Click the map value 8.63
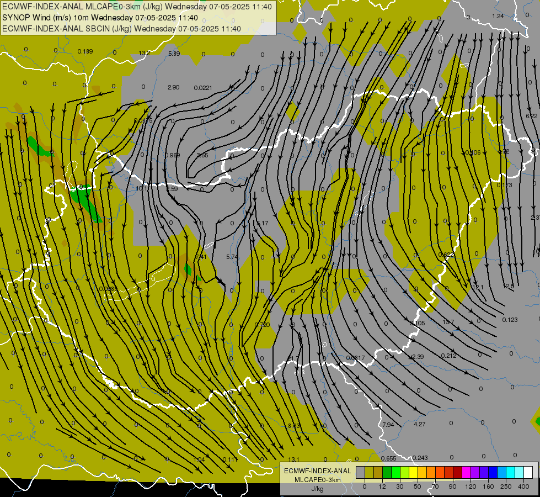The height and width of the screenshot is (497, 540). (294, 426)
